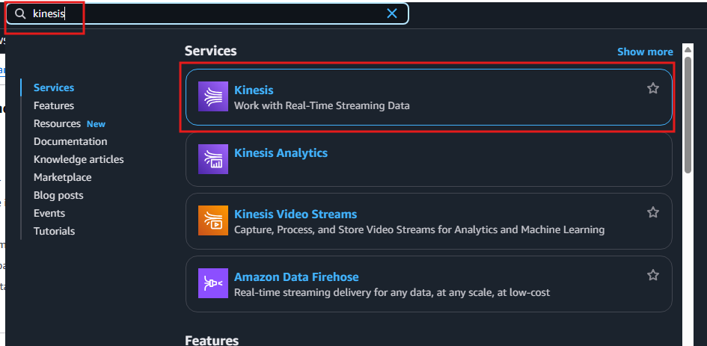Go to Marketplace results category
Viewport: 707px width, 346px height.
[x=63, y=178]
